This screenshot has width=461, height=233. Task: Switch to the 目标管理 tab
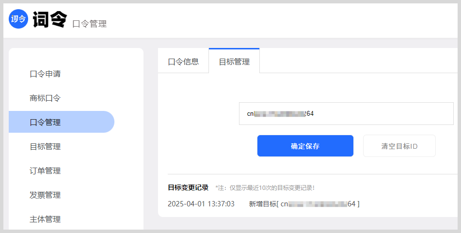[234, 61]
